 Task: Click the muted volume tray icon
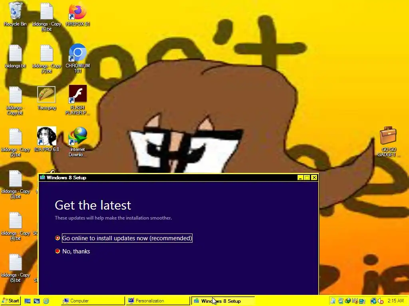381,301
